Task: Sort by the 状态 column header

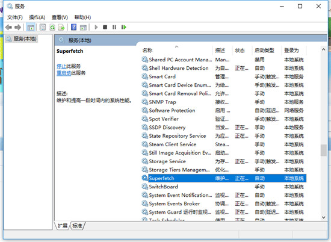Action: coord(240,50)
